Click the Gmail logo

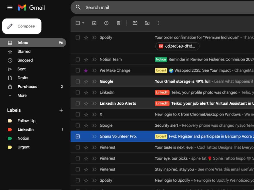(31, 7)
